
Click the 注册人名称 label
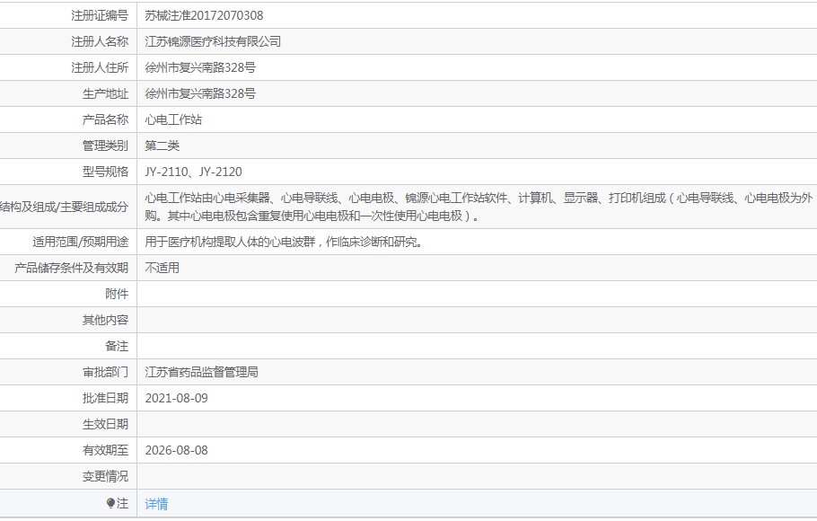click(100, 41)
